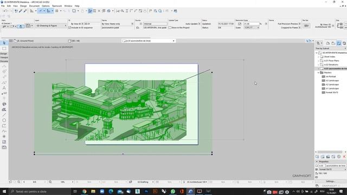Screen dimensions: 347x195
Task: Open Full Precision Preview selector
Action: (x=289, y=24)
